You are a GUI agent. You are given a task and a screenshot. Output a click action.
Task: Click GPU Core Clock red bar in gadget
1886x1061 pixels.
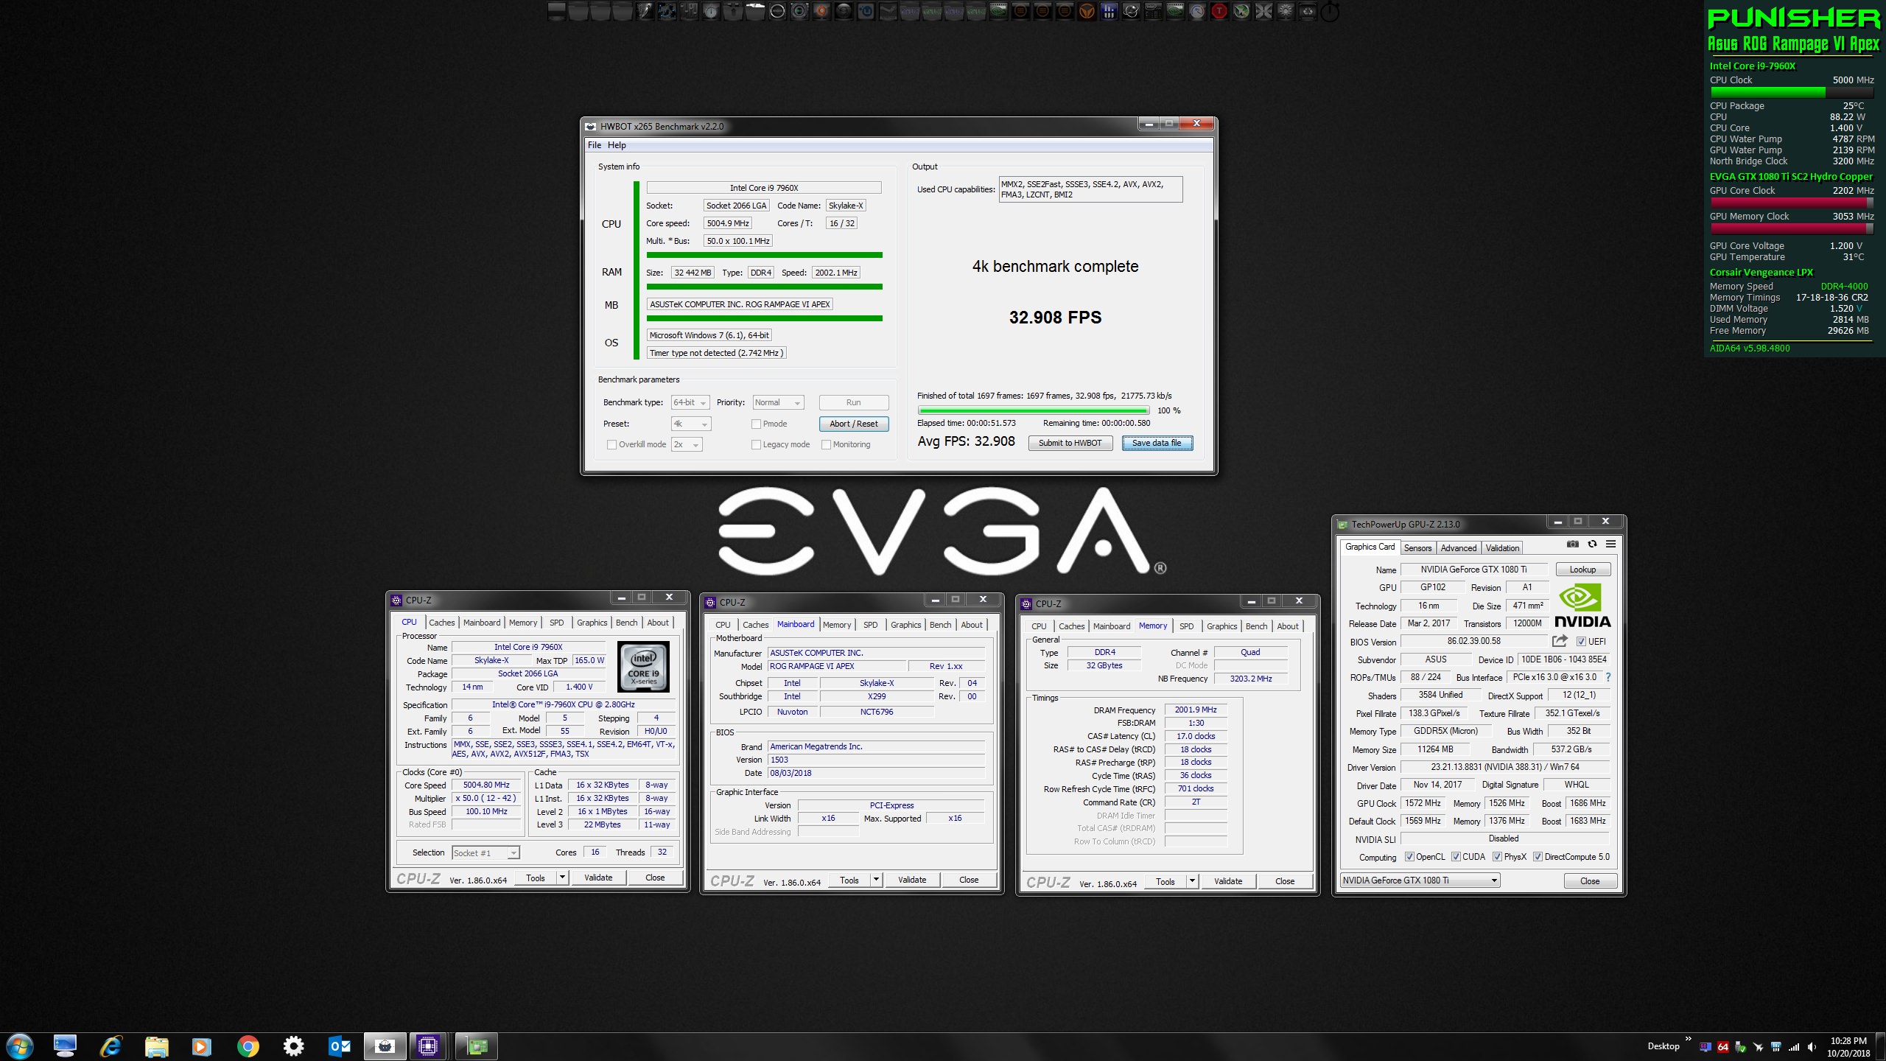tap(1791, 203)
